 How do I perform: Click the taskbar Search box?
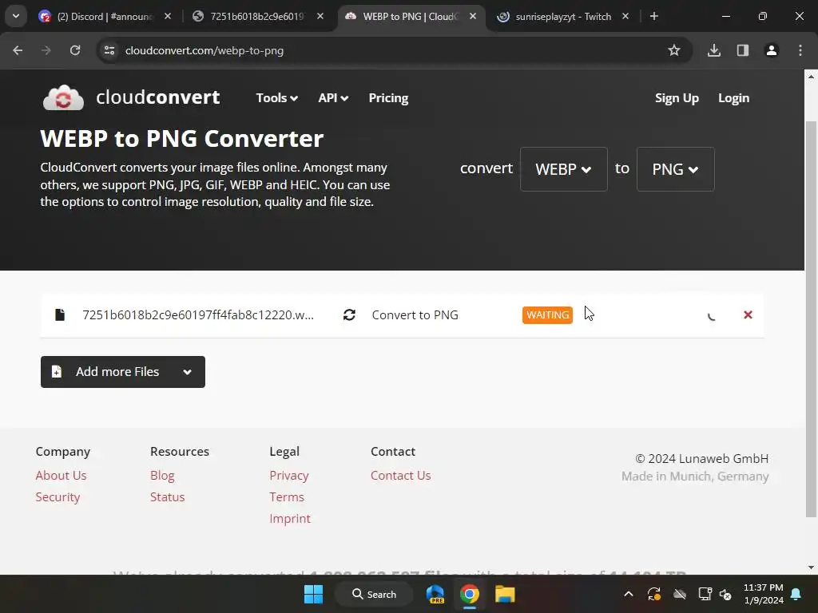374,594
